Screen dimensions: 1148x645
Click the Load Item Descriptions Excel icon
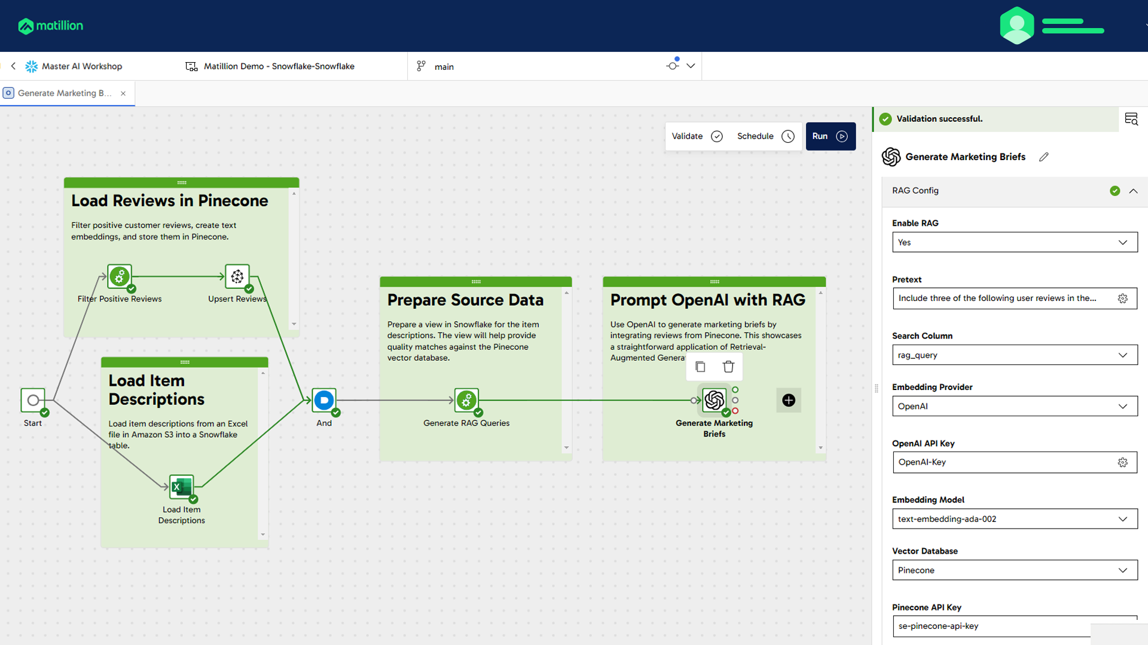[x=181, y=487]
